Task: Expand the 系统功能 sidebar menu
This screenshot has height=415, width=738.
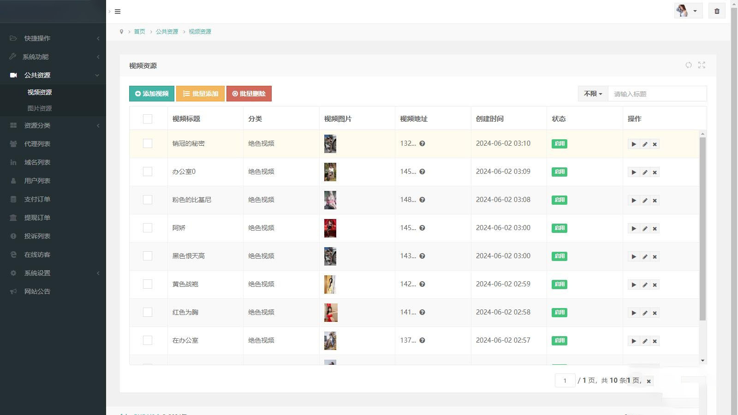Action: [53, 57]
